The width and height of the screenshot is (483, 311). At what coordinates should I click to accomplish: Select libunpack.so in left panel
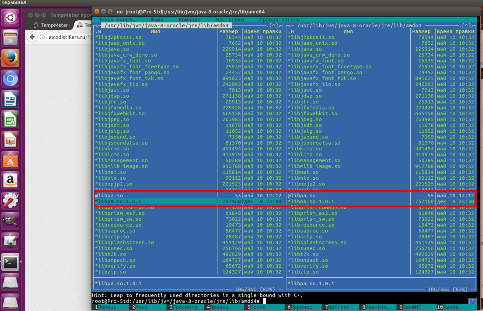[188, 260]
